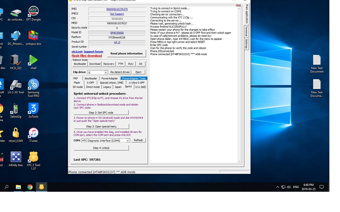Image resolution: width=340 pixels, height=212 pixels.
Task: Open the lower New Text Document file
Action: coord(317,88)
